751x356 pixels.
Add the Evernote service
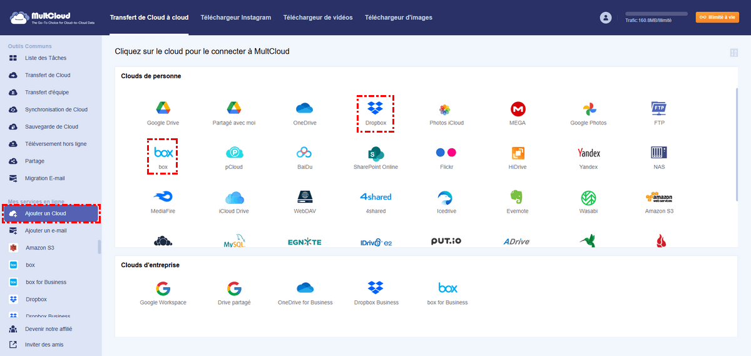point(518,202)
